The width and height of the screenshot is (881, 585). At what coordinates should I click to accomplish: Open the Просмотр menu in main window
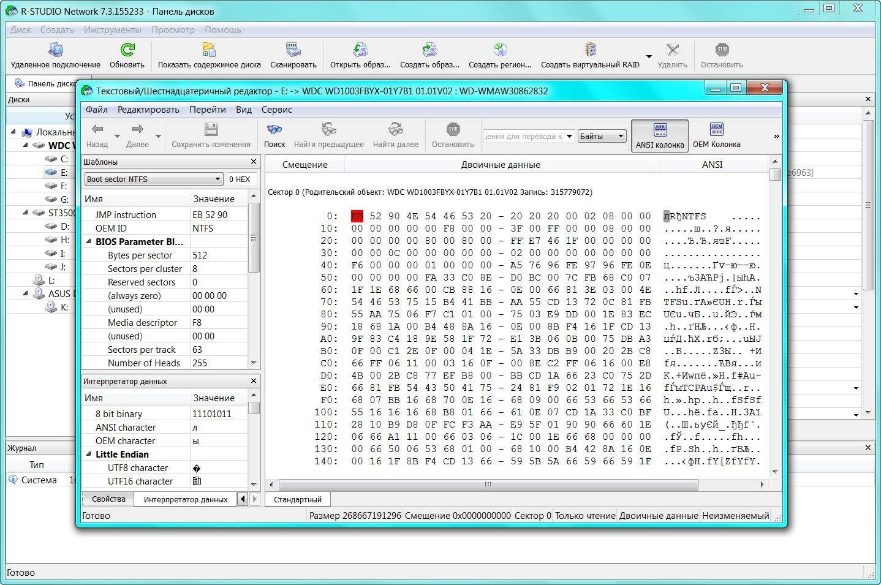pos(173,30)
